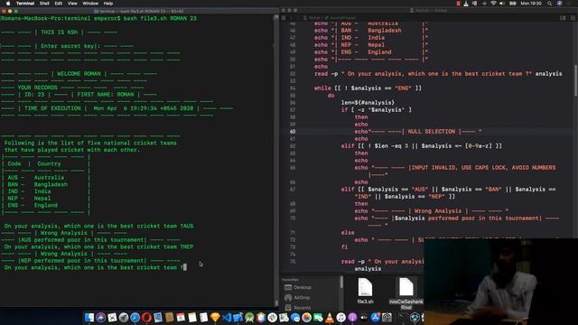
Task: Click the VLC cone menu bar icon
Action: pos(466,4)
